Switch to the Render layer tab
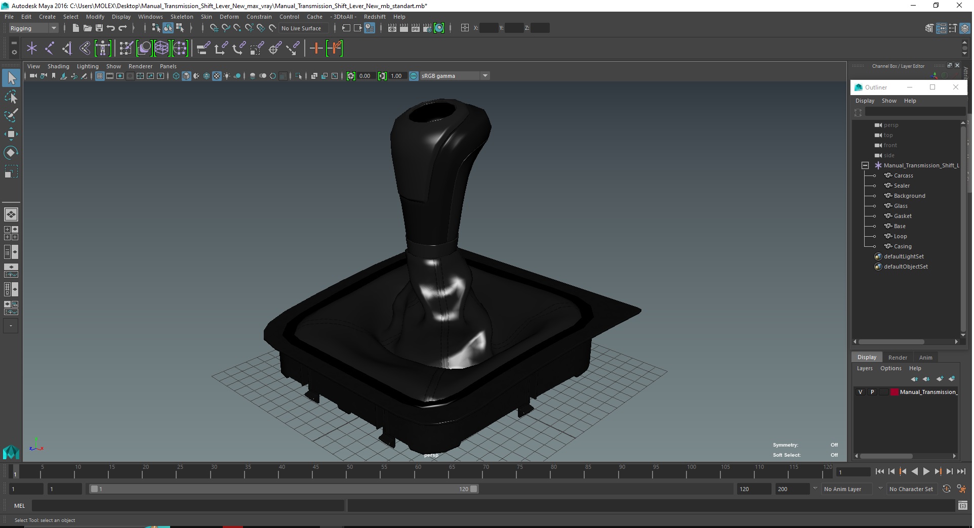Image resolution: width=974 pixels, height=528 pixels. pos(898,358)
